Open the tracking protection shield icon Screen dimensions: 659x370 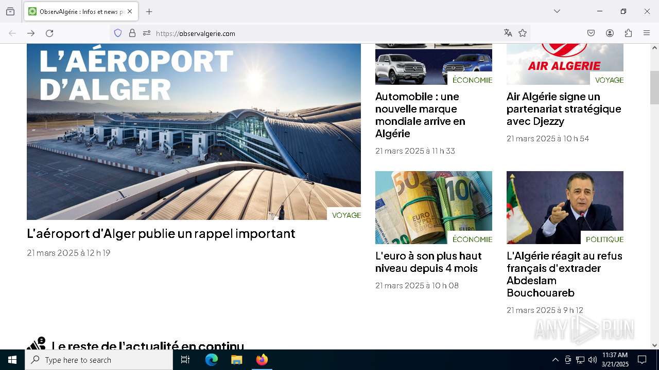click(x=118, y=33)
